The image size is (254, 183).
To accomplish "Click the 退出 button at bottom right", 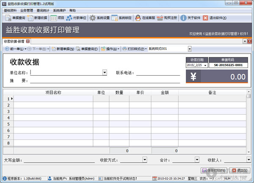I will tap(240, 170).
